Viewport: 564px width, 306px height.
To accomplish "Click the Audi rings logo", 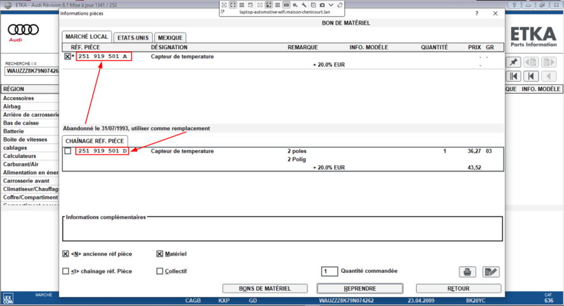I will point(23,29).
